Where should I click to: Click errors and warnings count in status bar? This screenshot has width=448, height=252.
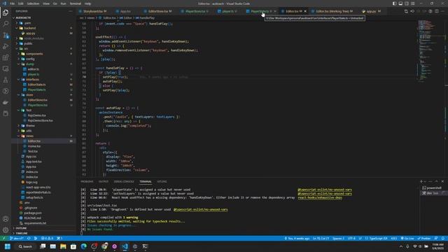point(47,238)
